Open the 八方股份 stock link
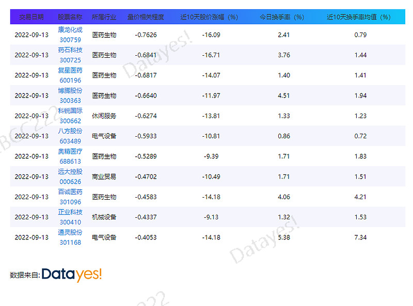Image resolution: width=413 pixels, height=306 pixels. point(70,131)
